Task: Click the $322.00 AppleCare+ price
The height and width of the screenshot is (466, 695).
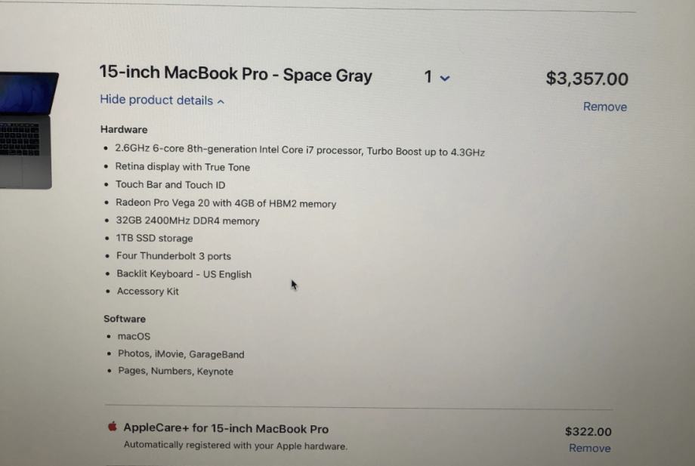Action: [588, 431]
